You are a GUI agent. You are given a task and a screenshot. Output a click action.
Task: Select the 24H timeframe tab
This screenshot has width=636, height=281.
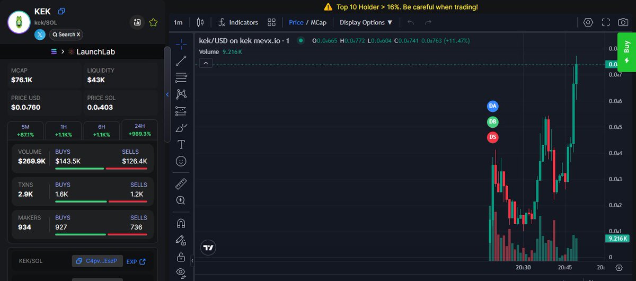pyautogui.click(x=140, y=129)
